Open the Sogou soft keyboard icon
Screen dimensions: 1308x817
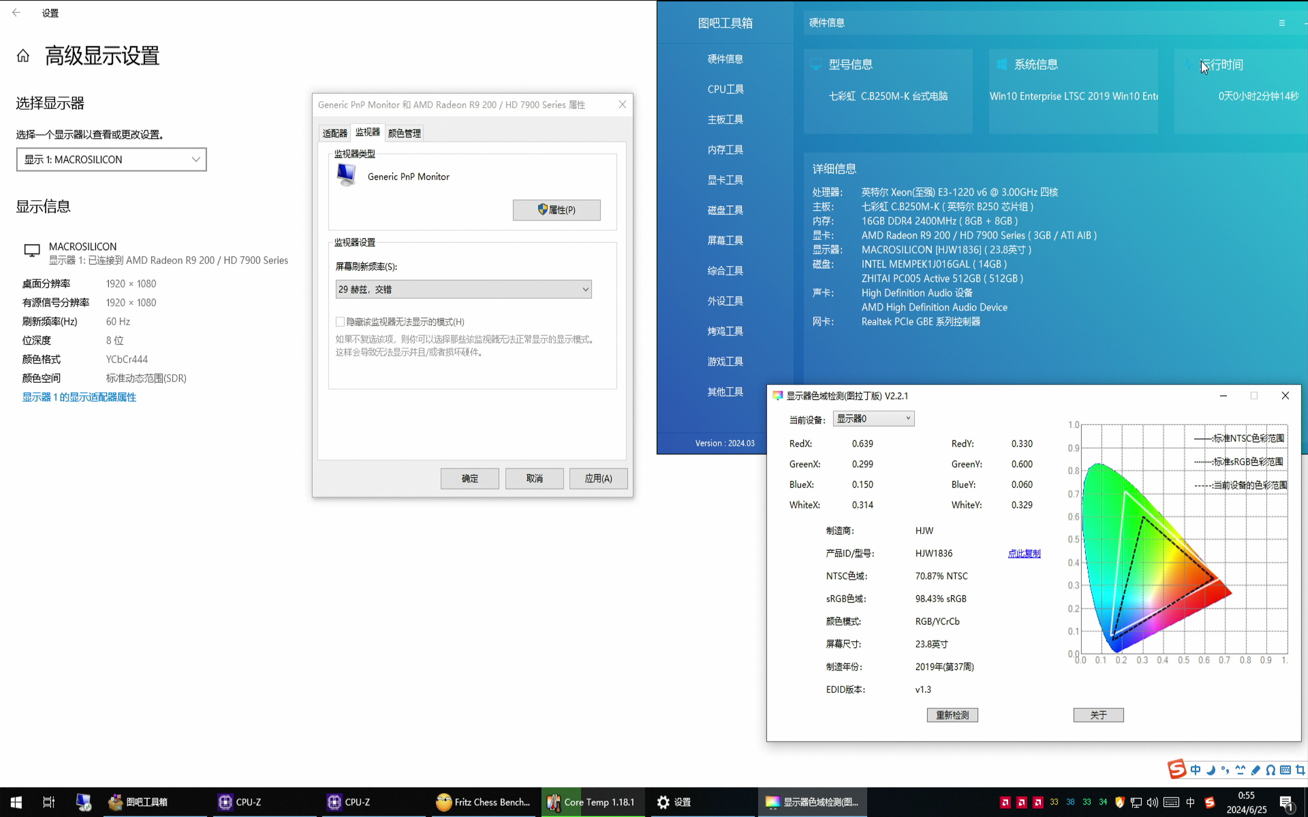click(1286, 770)
